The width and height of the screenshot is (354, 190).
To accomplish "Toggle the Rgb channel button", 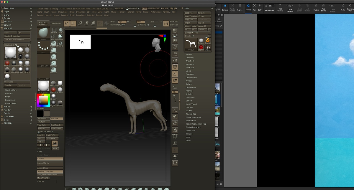I will pos(122,22).
